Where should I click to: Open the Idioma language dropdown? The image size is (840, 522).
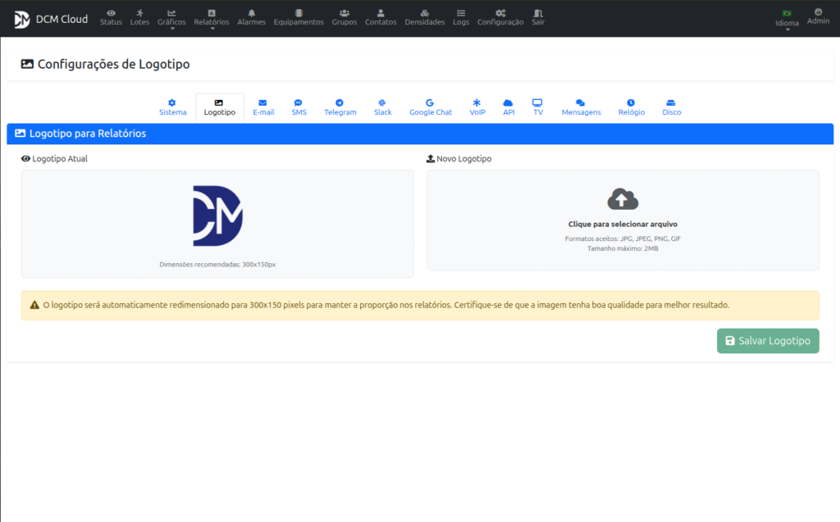pos(787,18)
